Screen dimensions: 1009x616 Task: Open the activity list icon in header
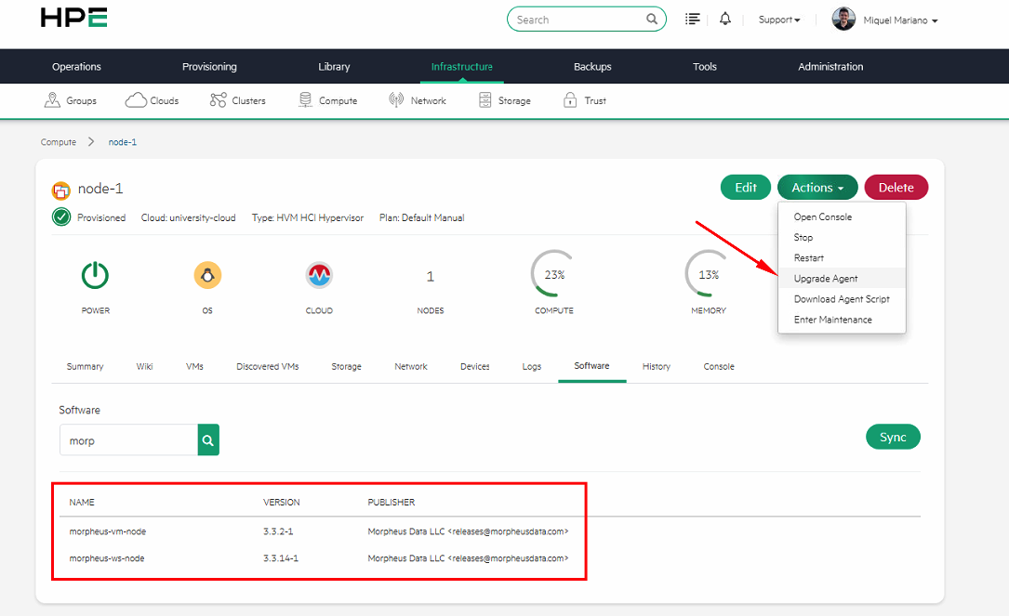pos(693,20)
